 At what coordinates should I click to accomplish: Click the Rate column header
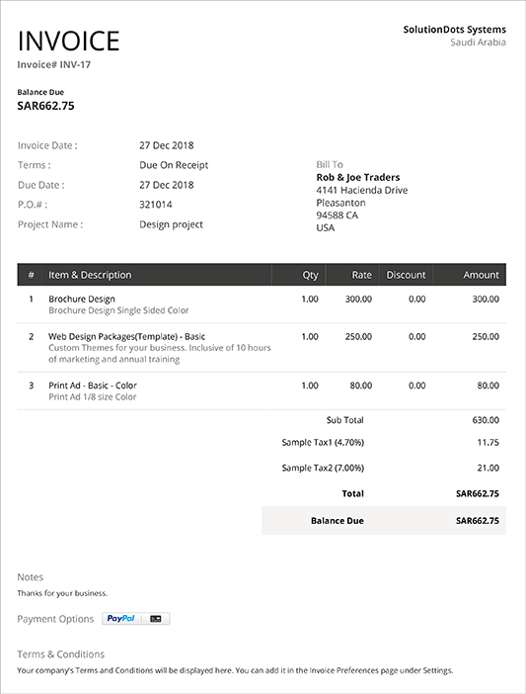(x=362, y=275)
